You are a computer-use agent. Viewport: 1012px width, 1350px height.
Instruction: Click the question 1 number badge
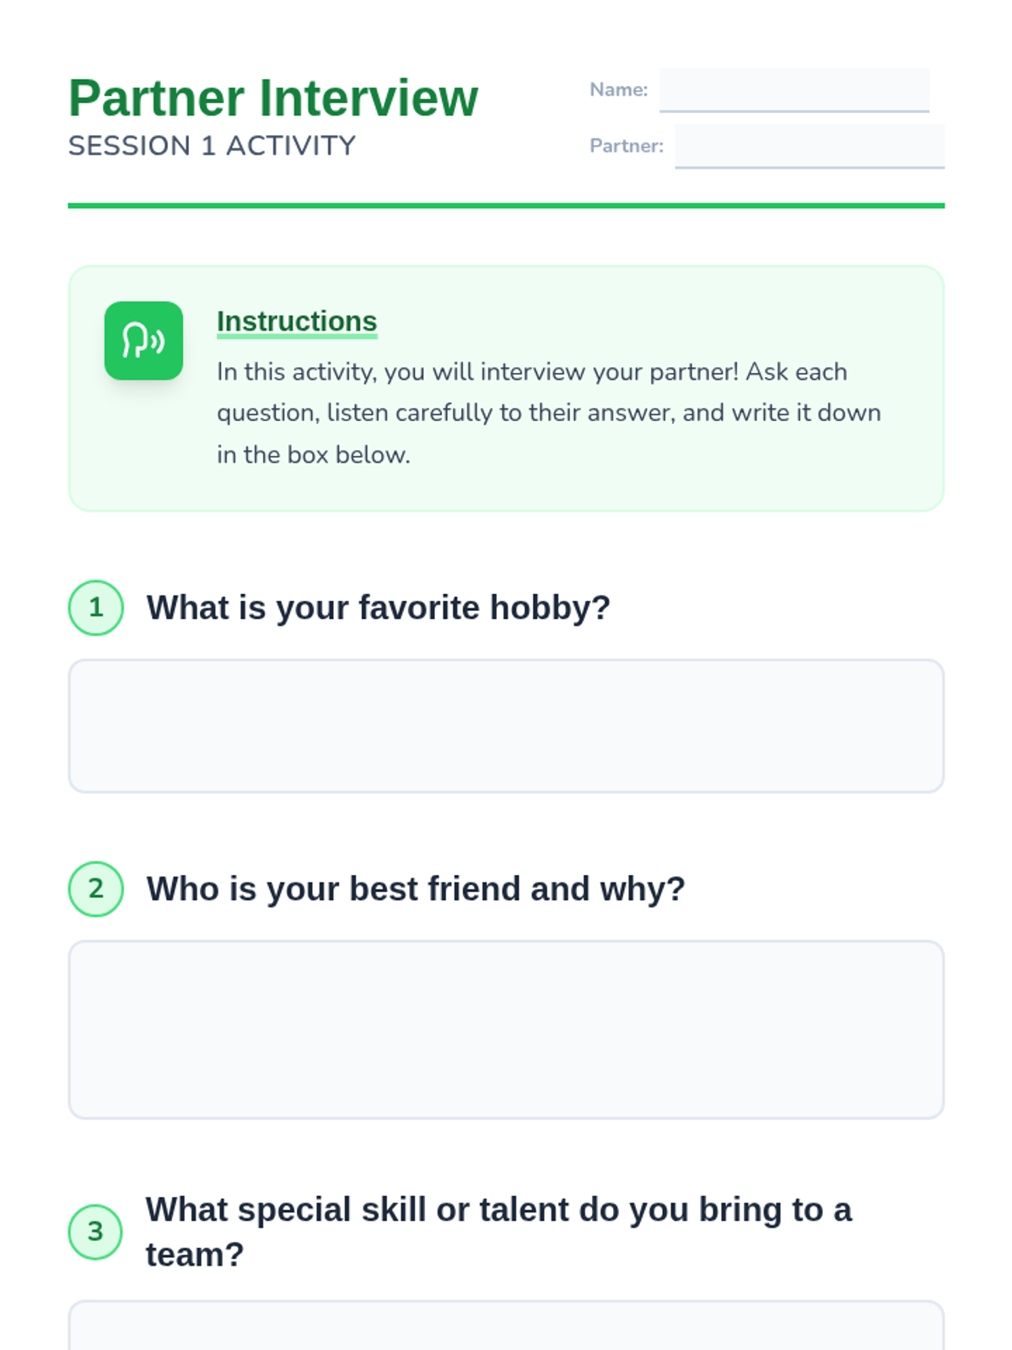click(x=96, y=607)
